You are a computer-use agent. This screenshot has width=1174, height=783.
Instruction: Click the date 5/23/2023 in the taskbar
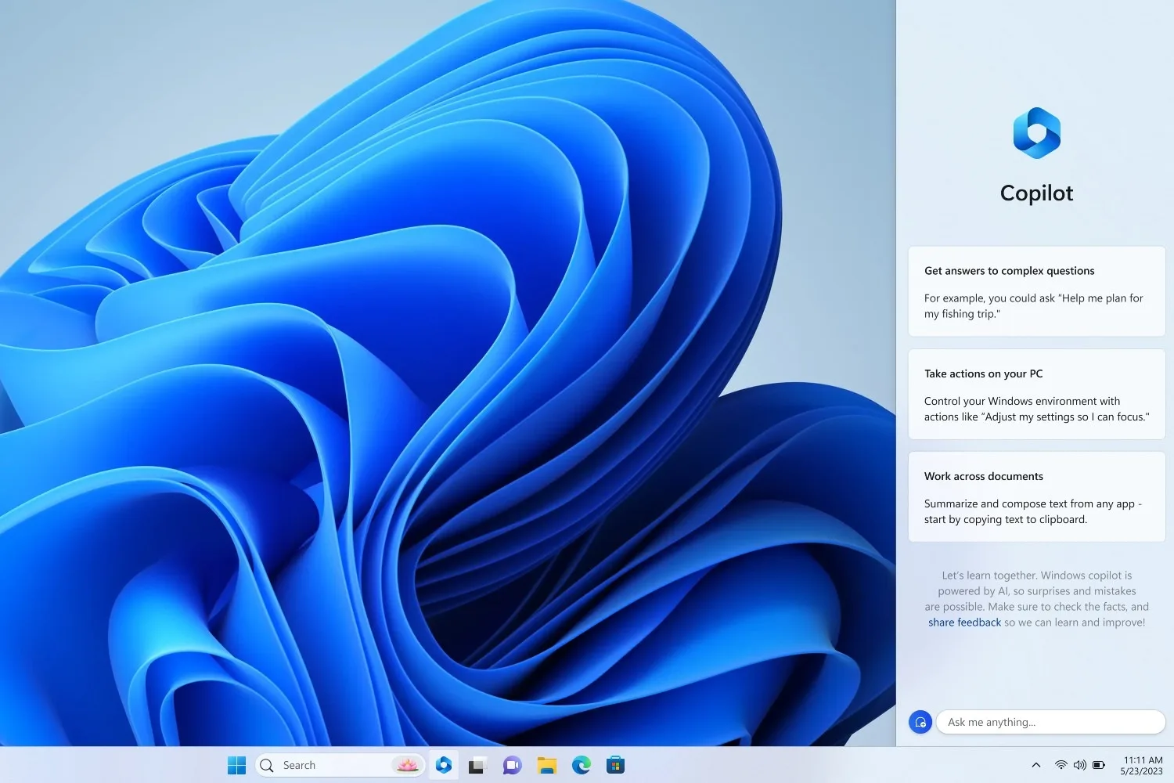pyautogui.click(x=1141, y=771)
